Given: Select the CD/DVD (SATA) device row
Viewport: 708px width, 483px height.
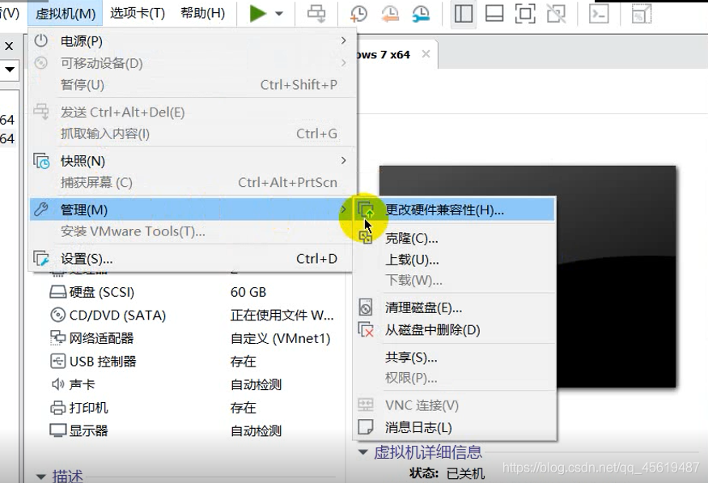Looking at the screenshot, I should pyautogui.click(x=193, y=315).
